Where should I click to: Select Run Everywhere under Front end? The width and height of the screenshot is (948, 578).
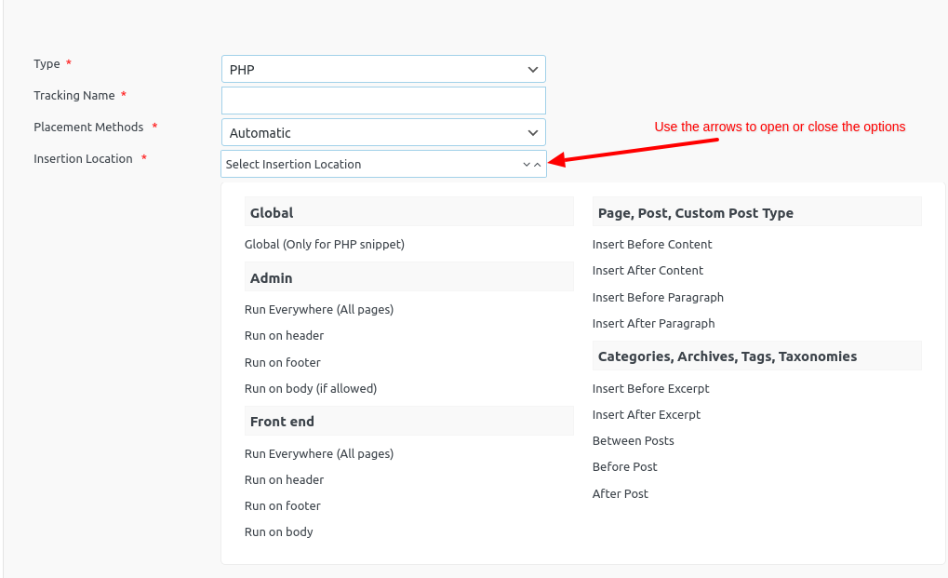(320, 453)
